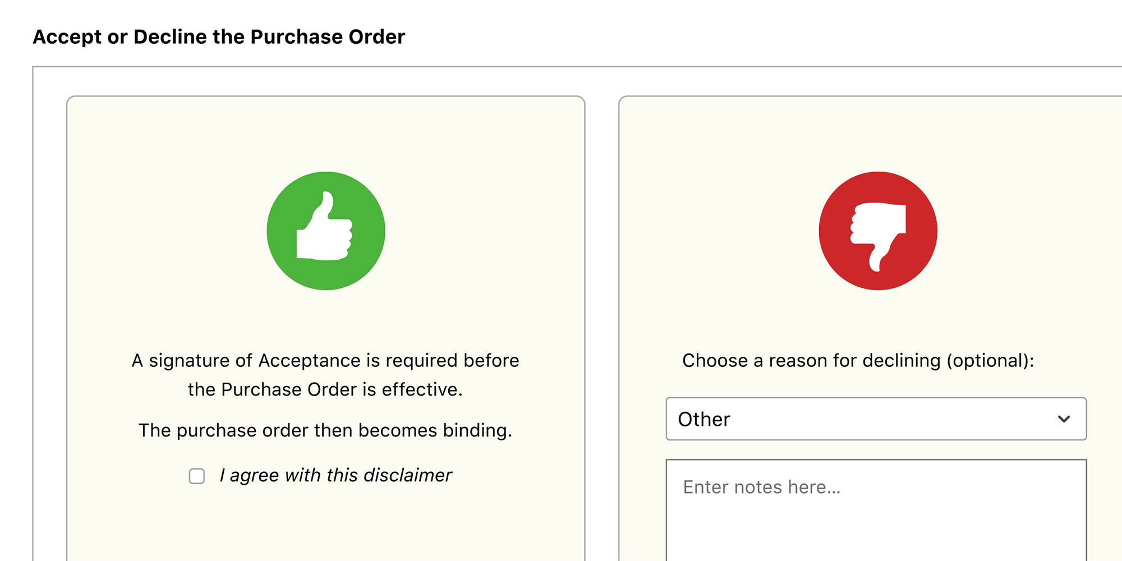Click the "A signature of Acceptance is required before" line
Screen dimensions: 1122x561
(325, 360)
